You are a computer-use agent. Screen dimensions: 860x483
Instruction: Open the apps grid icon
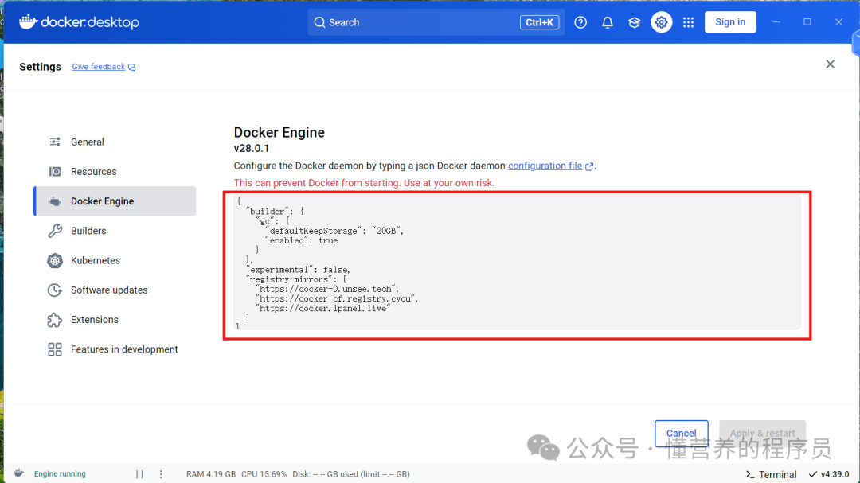tap(688, 22)
